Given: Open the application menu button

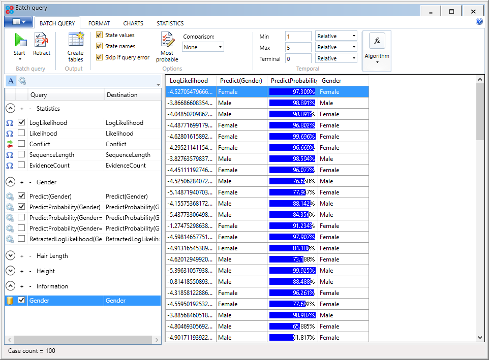Looking at the screenshot, I should pyautogui.click(x=18, y=21).
